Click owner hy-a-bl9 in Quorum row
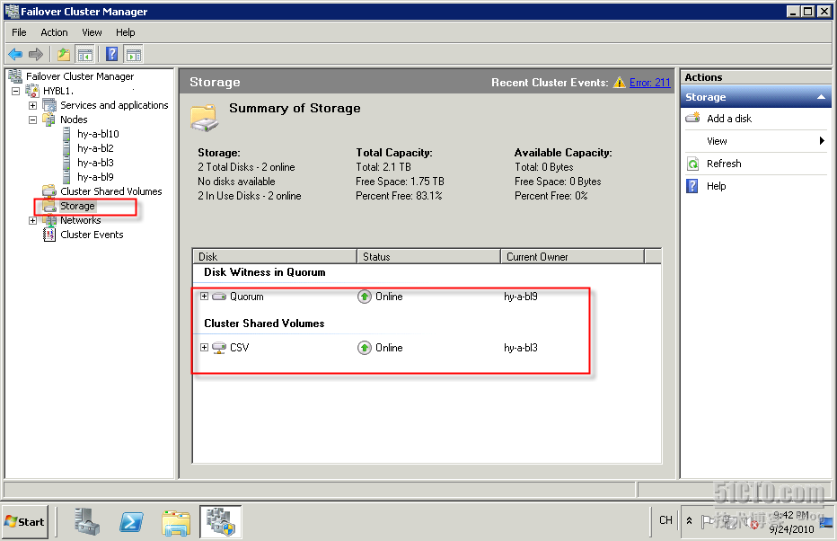Viewport: 837px width, 541px height. pos(521,296)
